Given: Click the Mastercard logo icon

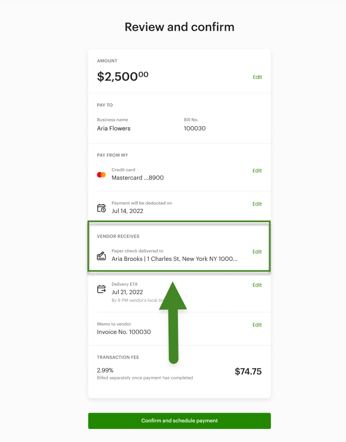Looking at the screenshot, I should click(101, 175).
